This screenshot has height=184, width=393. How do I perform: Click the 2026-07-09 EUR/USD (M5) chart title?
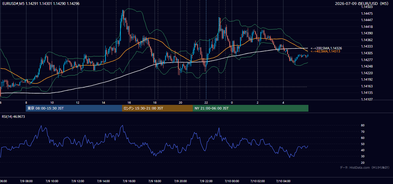362,4
